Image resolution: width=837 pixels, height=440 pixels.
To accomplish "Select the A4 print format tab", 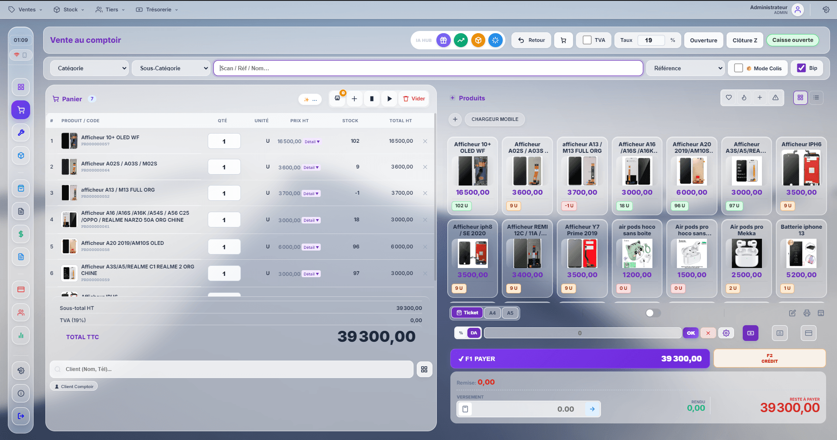I will 492,313.
